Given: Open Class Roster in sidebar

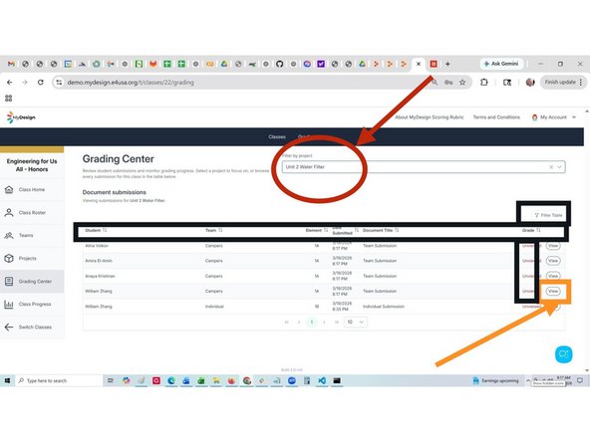Looking at the screenshot, I should (32, 213).
